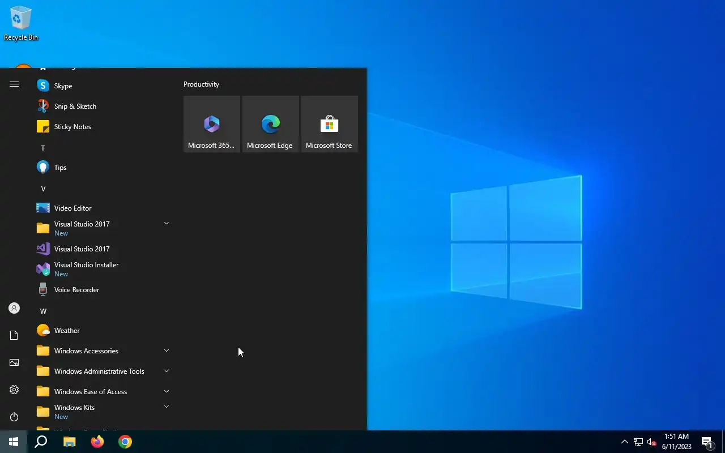Click the network status tray icon
Image resolution: width=725 pixels, height=453 pixels.
pyautogui.click(x=638, y=442)
